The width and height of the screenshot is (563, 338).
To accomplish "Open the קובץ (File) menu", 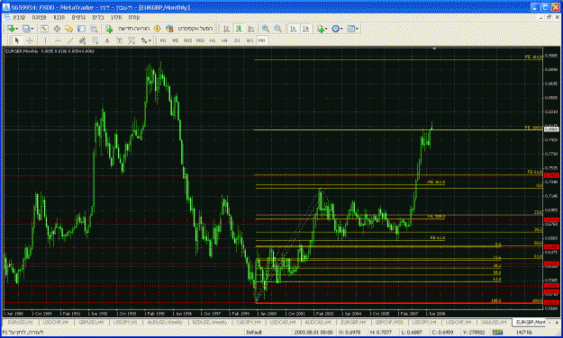I will pyautogui.click(x=19, y=17).
